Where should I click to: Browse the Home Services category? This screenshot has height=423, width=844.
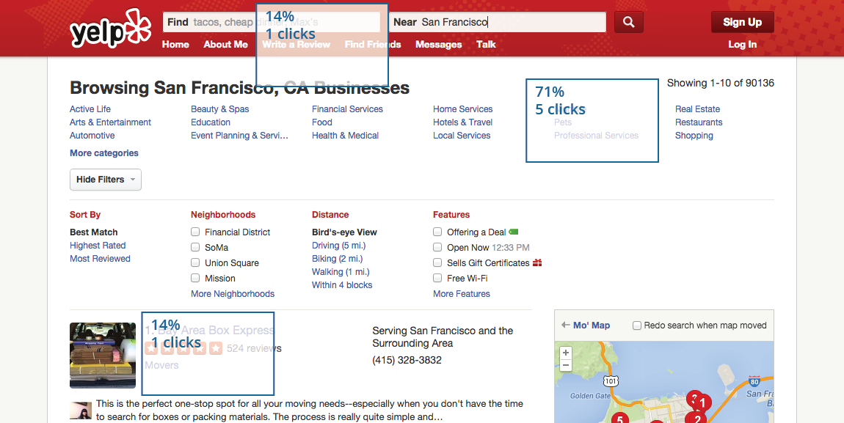[x=463, y=109]
